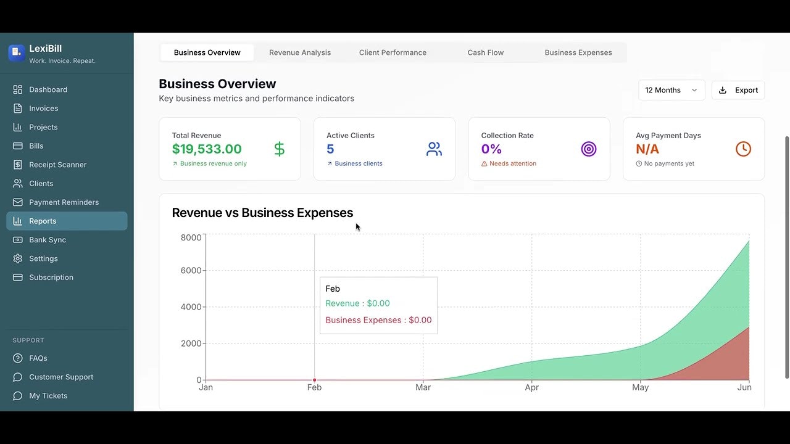The height and width of the screenshot is (444, 790).
Task: Click tooltip Business Expenses : $0.00 line
Action: click(378, 320)
